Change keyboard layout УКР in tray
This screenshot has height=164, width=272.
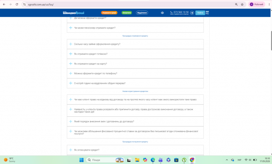(239, 160)
